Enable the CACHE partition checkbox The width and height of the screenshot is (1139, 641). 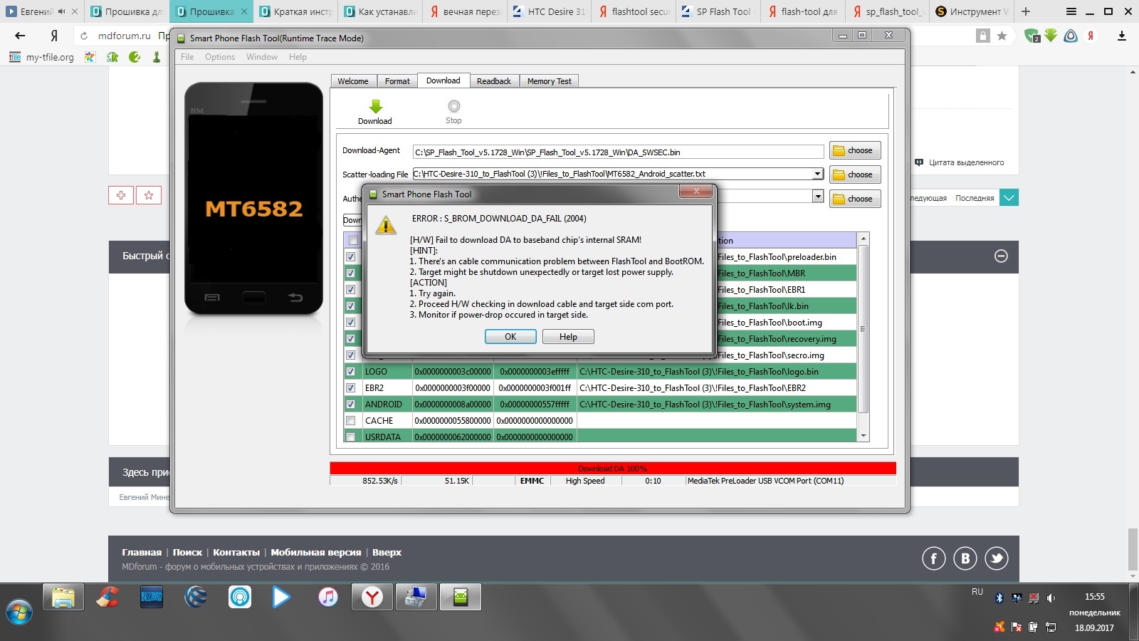(x=350, y=420)
